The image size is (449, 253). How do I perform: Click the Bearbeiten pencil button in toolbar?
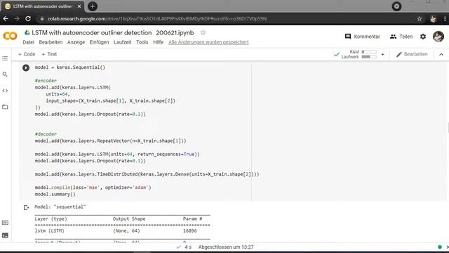412,54
